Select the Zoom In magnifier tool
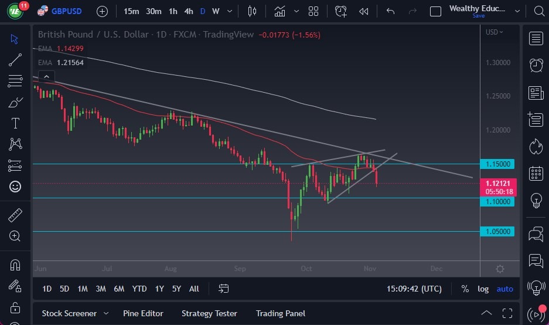The image size is (549, 325). (x=15, y=236)
